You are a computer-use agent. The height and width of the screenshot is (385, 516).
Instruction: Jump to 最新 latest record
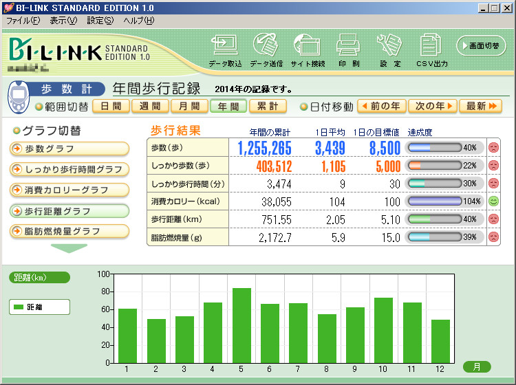click(x=480, y=106)
